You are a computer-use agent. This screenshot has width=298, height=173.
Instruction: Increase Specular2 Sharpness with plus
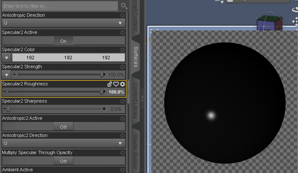coord(104,109)
